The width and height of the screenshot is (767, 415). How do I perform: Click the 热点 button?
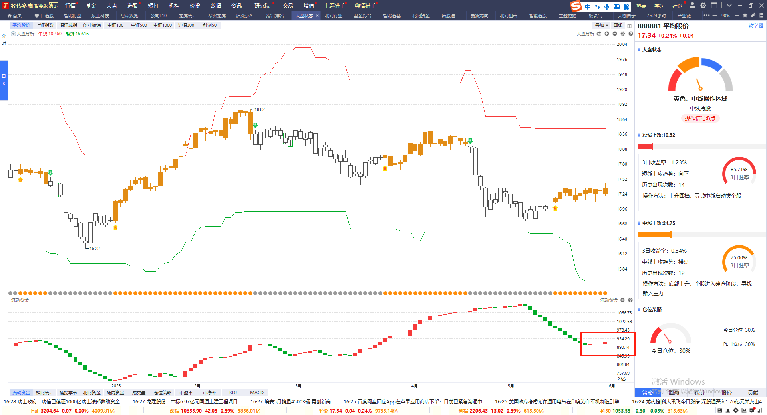[x=641, y=6]
